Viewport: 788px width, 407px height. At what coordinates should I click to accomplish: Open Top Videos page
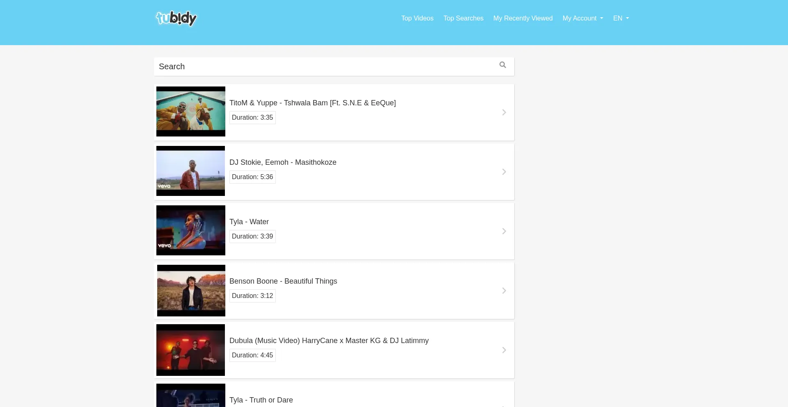pyautogui.click(x=417, y=18)
